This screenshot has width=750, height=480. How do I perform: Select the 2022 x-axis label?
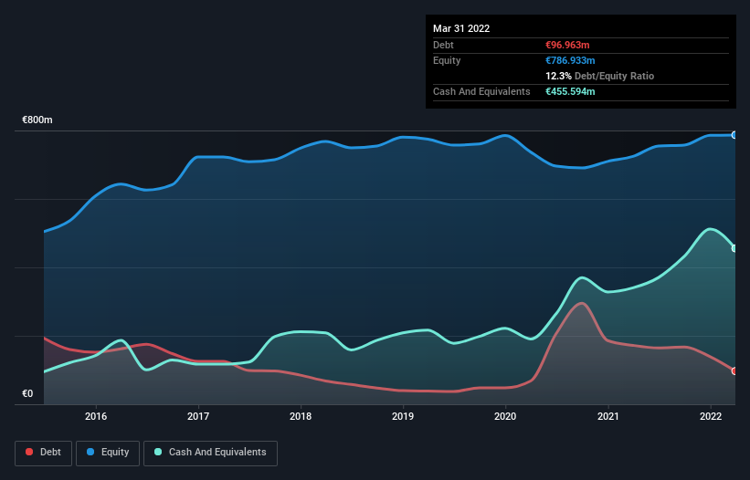[x=711, y=416]
